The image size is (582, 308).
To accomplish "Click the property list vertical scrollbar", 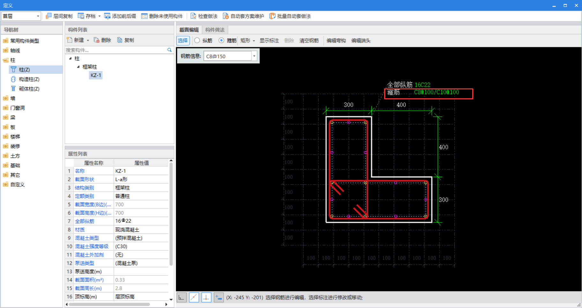I will point(171,214).
